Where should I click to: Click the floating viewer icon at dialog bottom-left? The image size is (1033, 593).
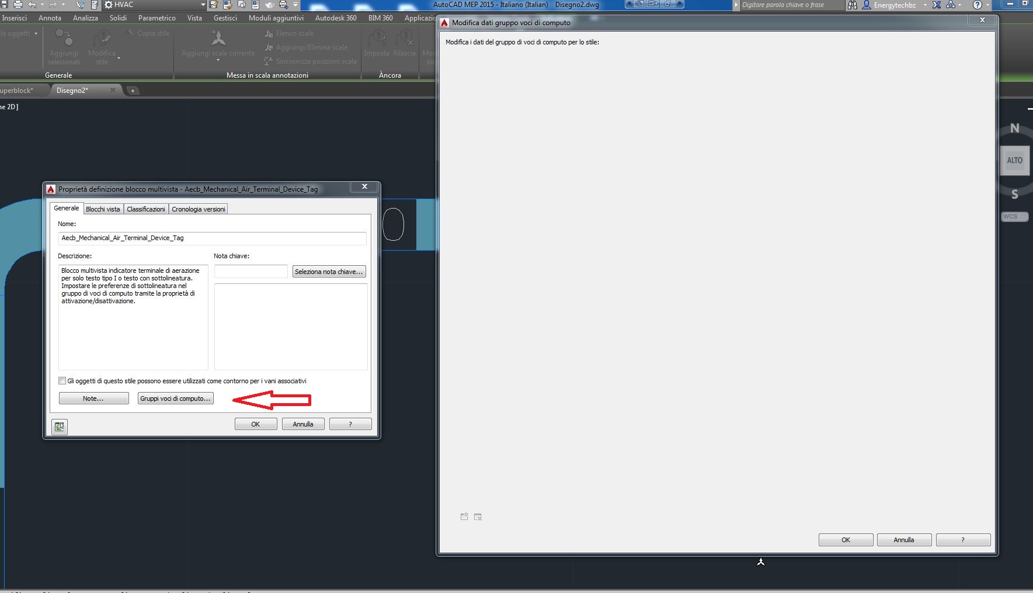click(59, 427)
